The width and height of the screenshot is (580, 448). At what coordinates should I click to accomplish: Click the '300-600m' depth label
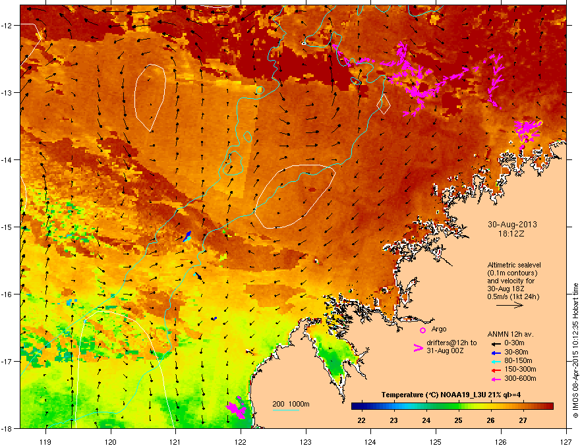520,378
